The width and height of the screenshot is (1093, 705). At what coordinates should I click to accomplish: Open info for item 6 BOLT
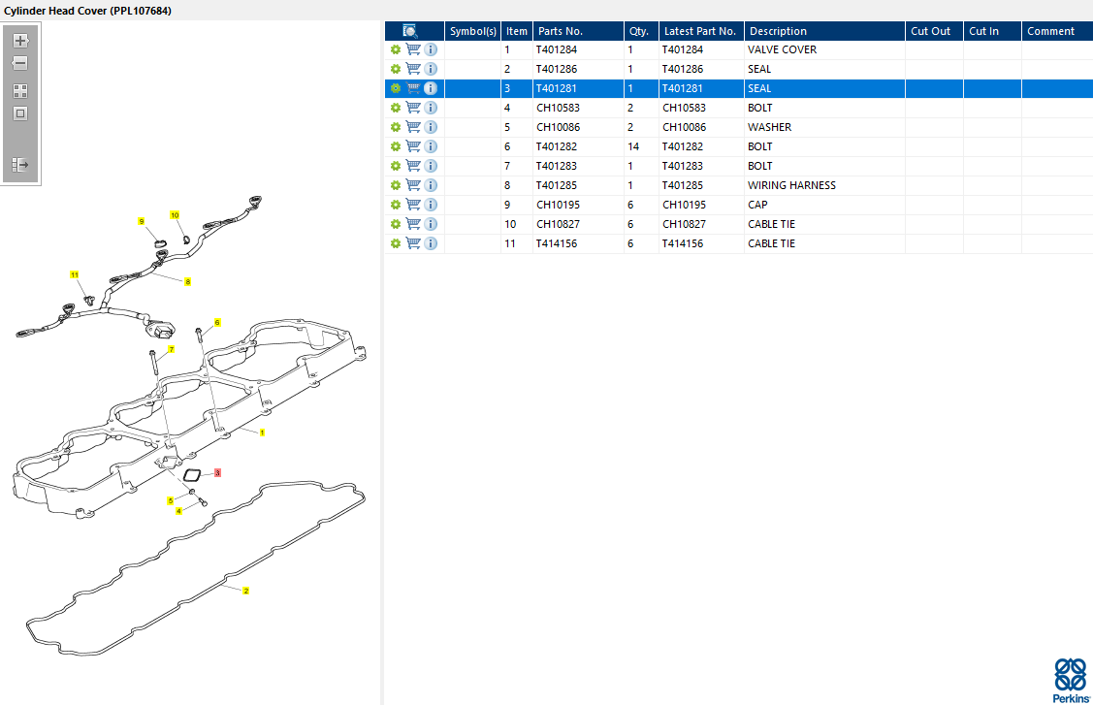[431, 146]
